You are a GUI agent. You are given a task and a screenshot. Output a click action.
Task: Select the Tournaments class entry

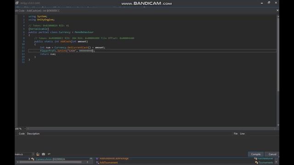click(x=266, y=163)
